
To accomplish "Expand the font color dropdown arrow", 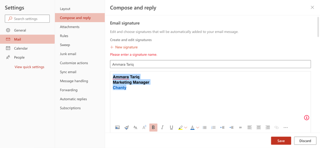I will 198,128.
